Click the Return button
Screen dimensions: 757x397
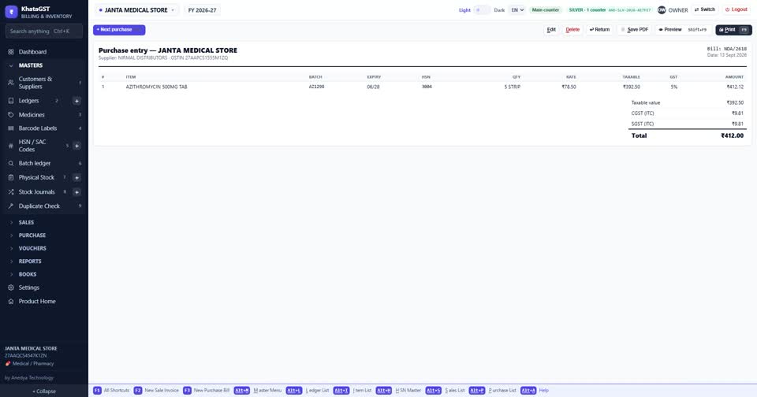pyautogui.click(x=599, y=29)
